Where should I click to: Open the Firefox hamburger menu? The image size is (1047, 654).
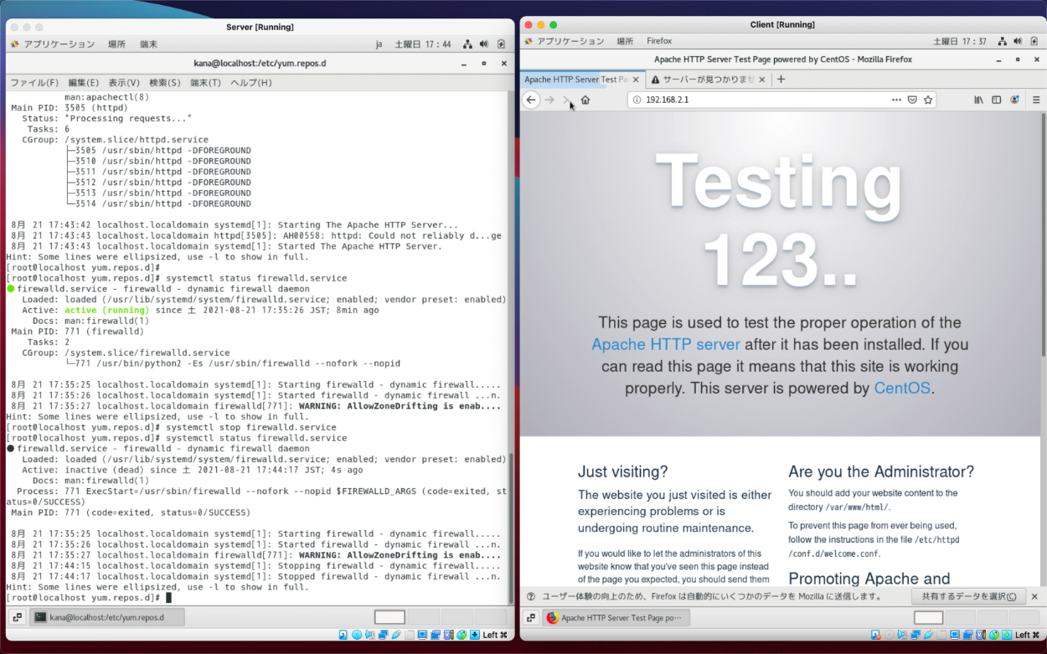tap(1034, 100)
